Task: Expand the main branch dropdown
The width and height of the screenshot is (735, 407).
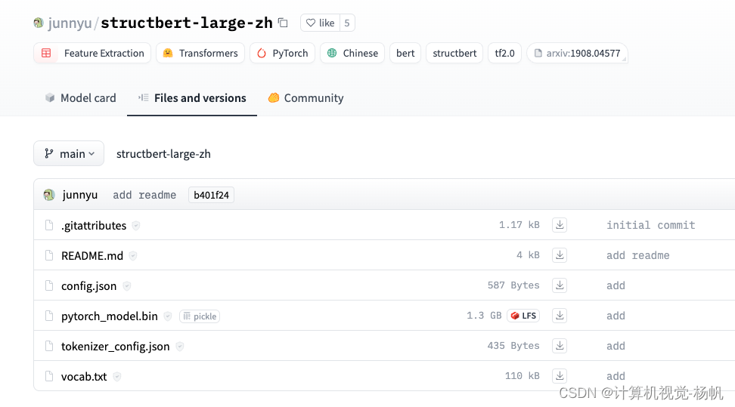Action: 69,153
